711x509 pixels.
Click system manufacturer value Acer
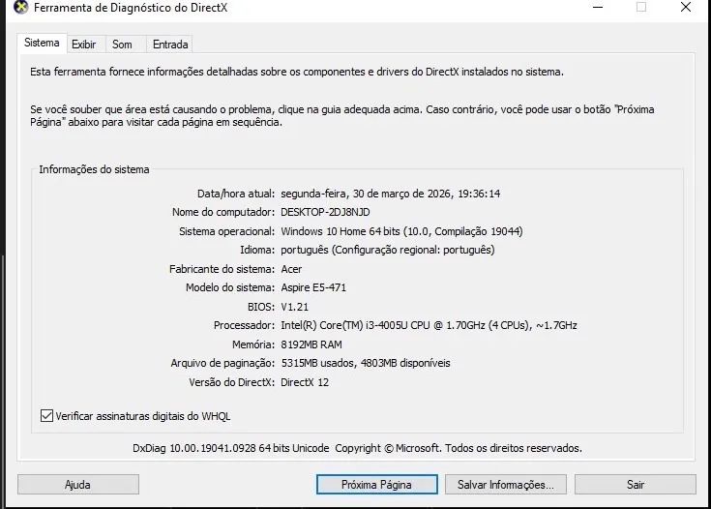[x=291, y=269]
